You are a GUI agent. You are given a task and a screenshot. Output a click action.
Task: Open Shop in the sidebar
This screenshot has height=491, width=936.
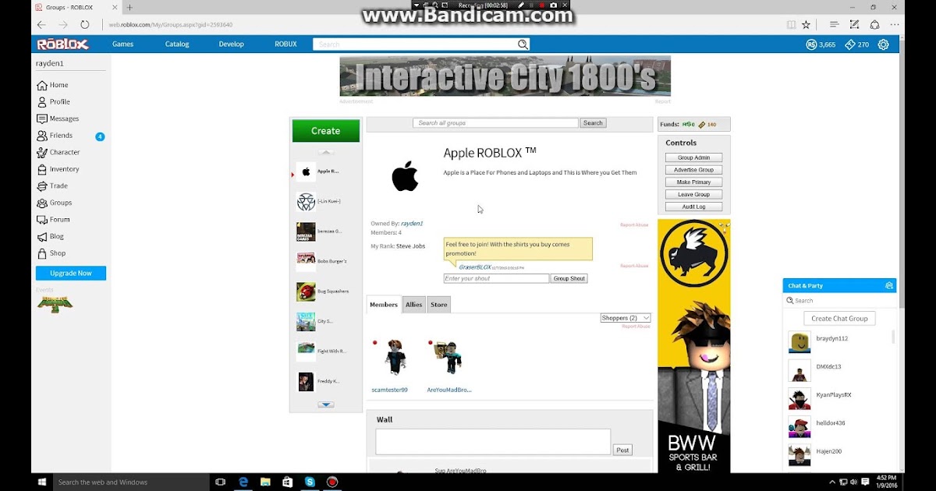click(51, 253)
